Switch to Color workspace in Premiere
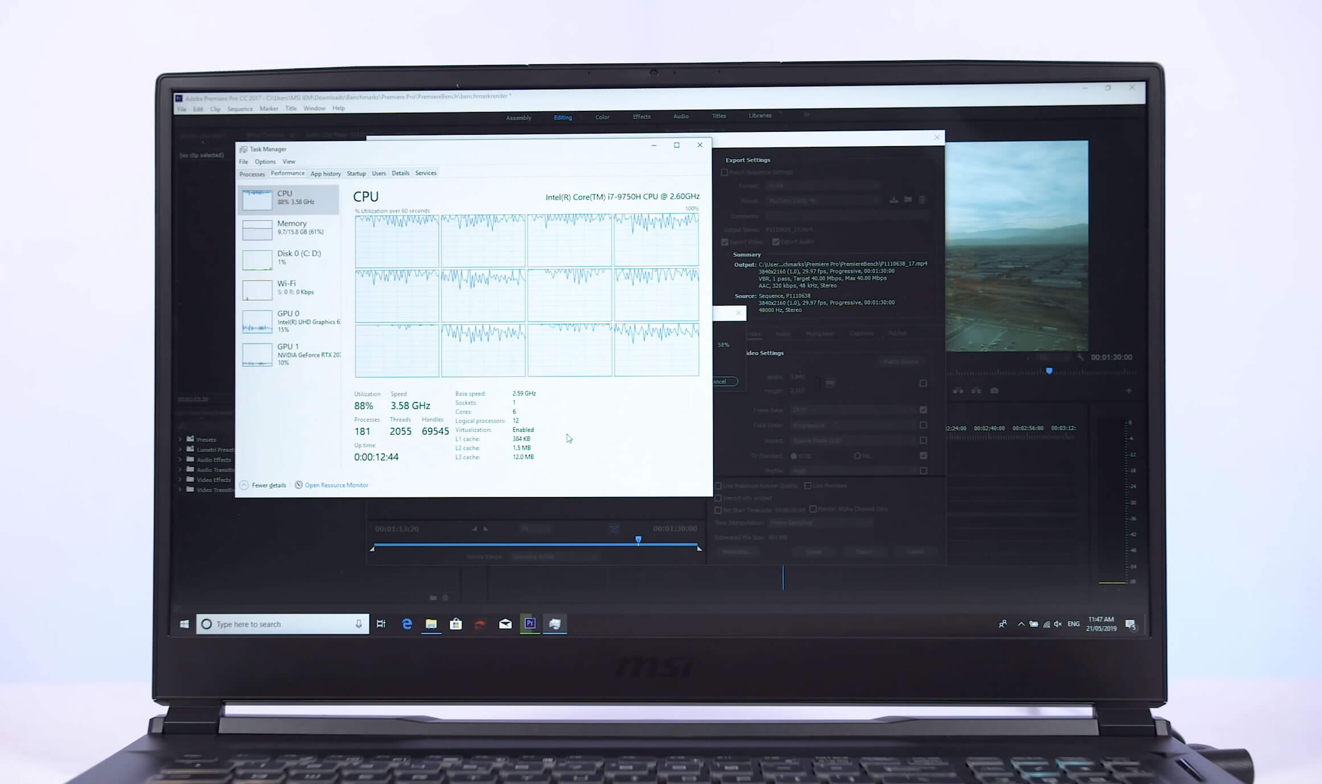The width and height of the screenshot is (1322, 784). (x=602, y=117)
